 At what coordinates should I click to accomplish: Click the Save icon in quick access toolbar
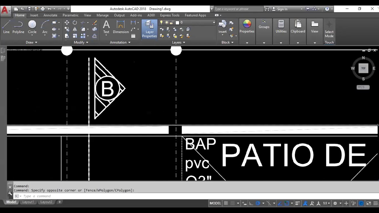(29, 9)
